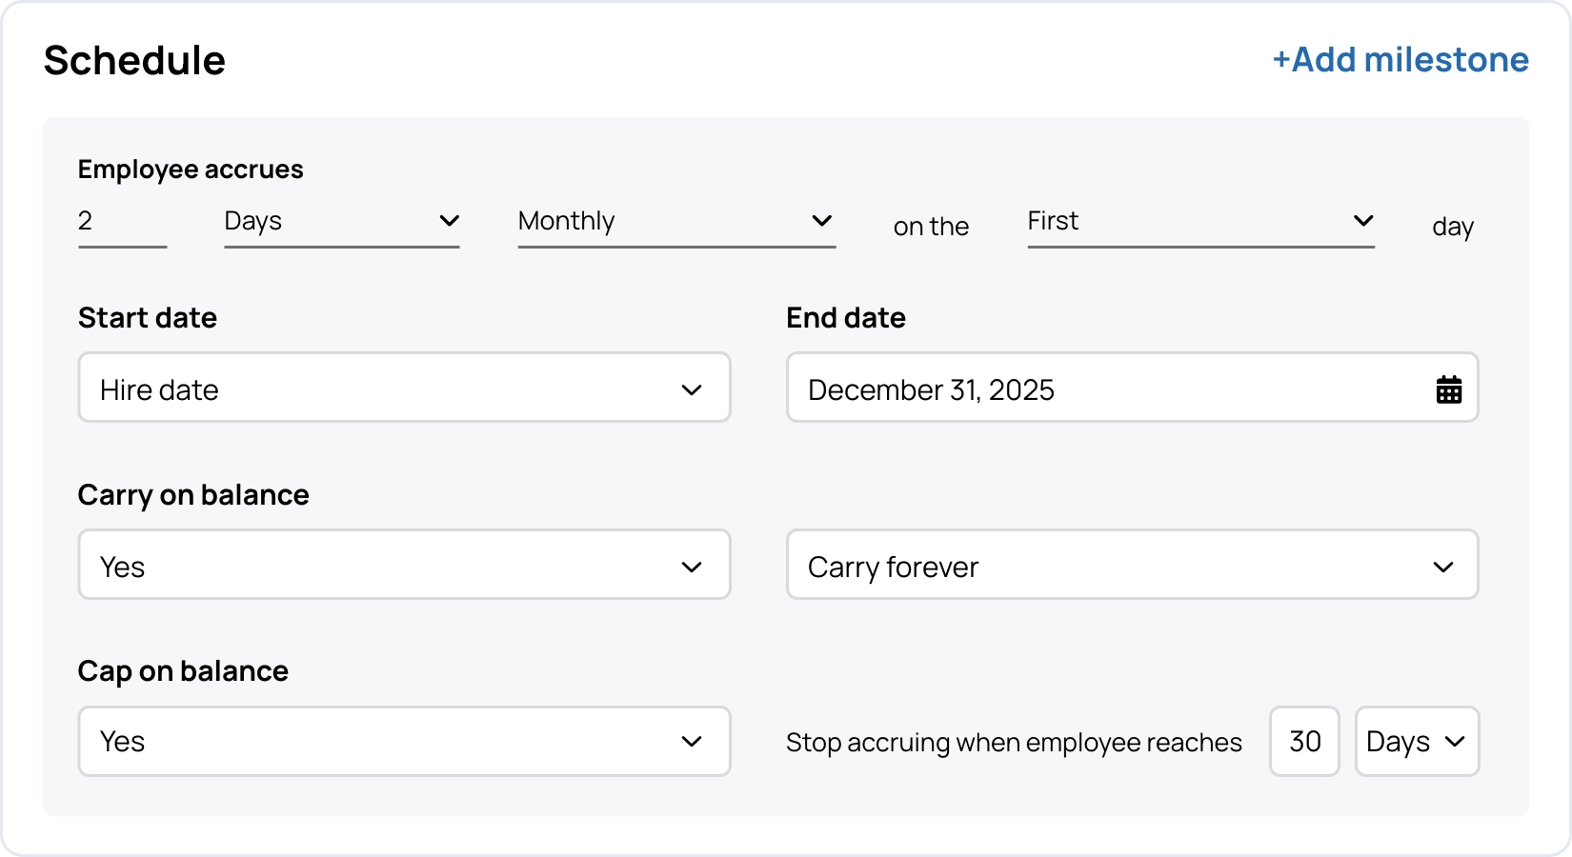The height and width of the screenshot is (857, 1572).
Task: Open the accrual unit dropdown showing Days
Action: tap(341, 222)
